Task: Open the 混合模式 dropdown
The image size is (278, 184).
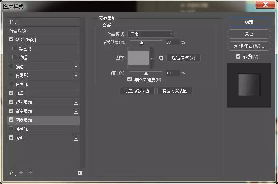Action: point(150,34)
